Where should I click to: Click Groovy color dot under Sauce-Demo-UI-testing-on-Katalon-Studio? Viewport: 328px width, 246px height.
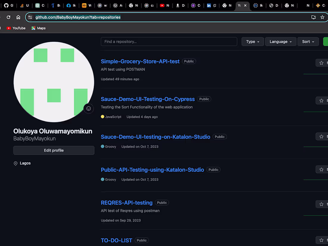[x=103, y=146]
